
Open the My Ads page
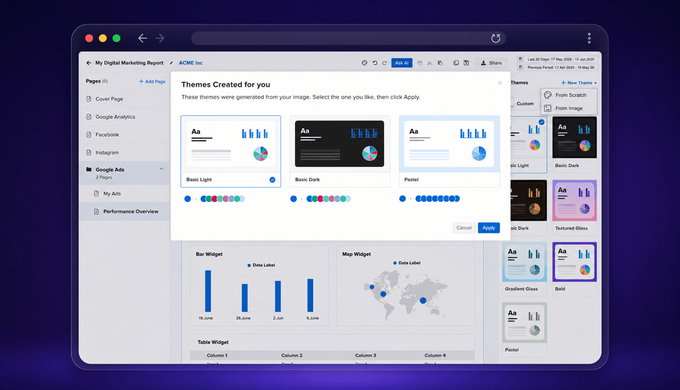pyautogui.click(x=124, y=193)
